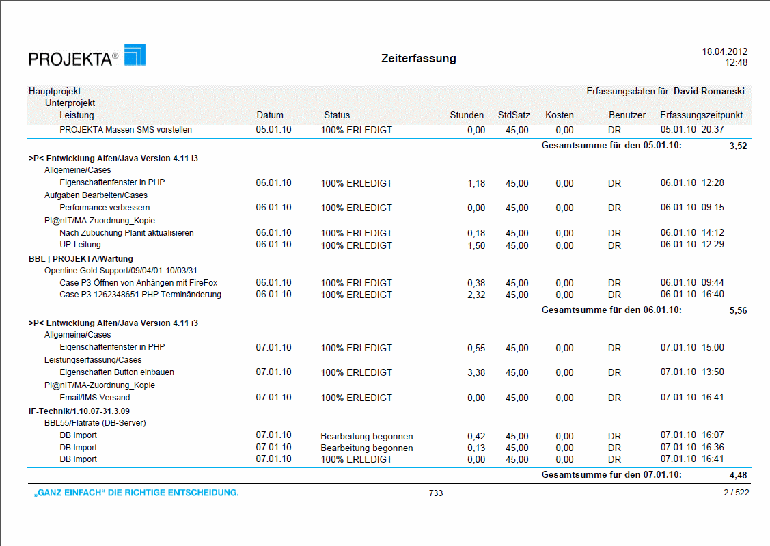770x546 pixels.
Task: Select the IF-Technik/1.10.07-31.3.09 project heading
Action: [x=80, y=411]
